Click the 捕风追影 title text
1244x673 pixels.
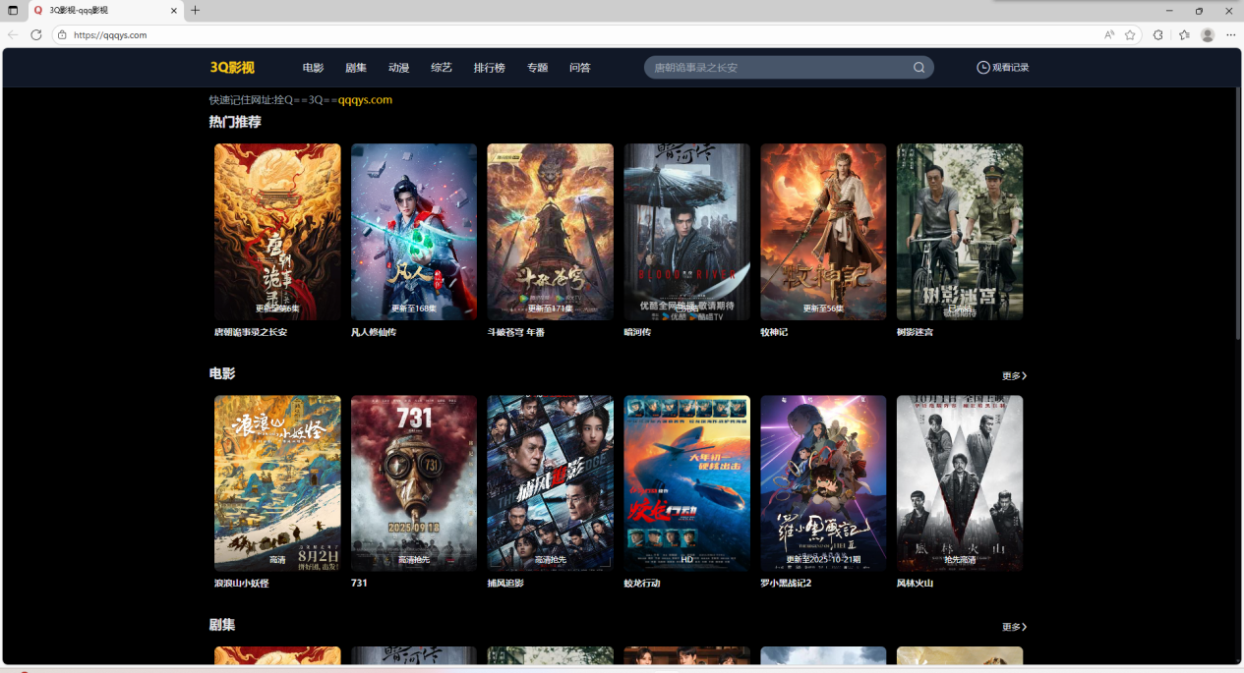505,584
